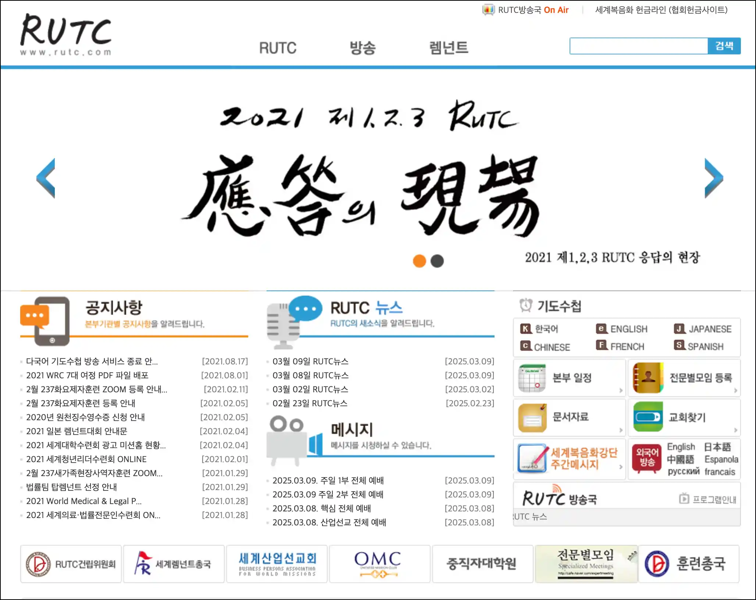756x600 pixels.
Task: Open the 방송 main menu
Action: click(363, 48)
